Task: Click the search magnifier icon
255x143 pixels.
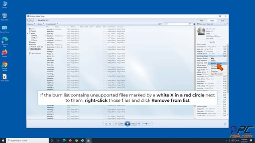Action: (190, 24)
